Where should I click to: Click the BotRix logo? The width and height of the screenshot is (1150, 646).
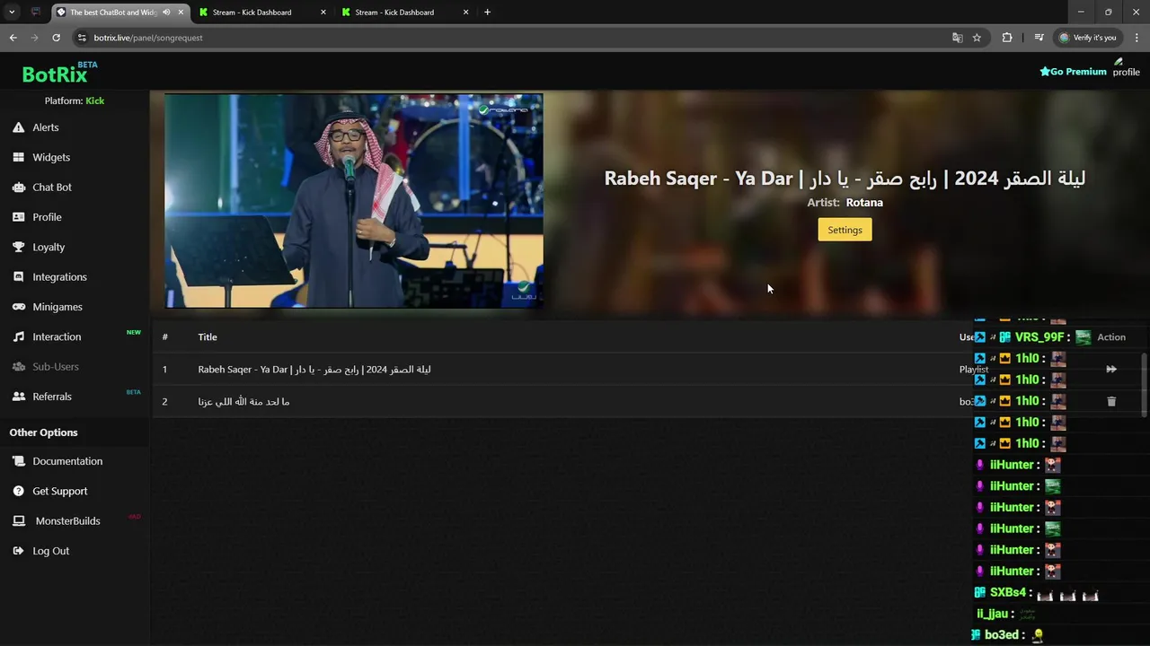59,73
